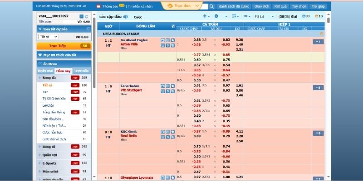Expand more bets for Go Ahead Eagles match

point(318,42)
